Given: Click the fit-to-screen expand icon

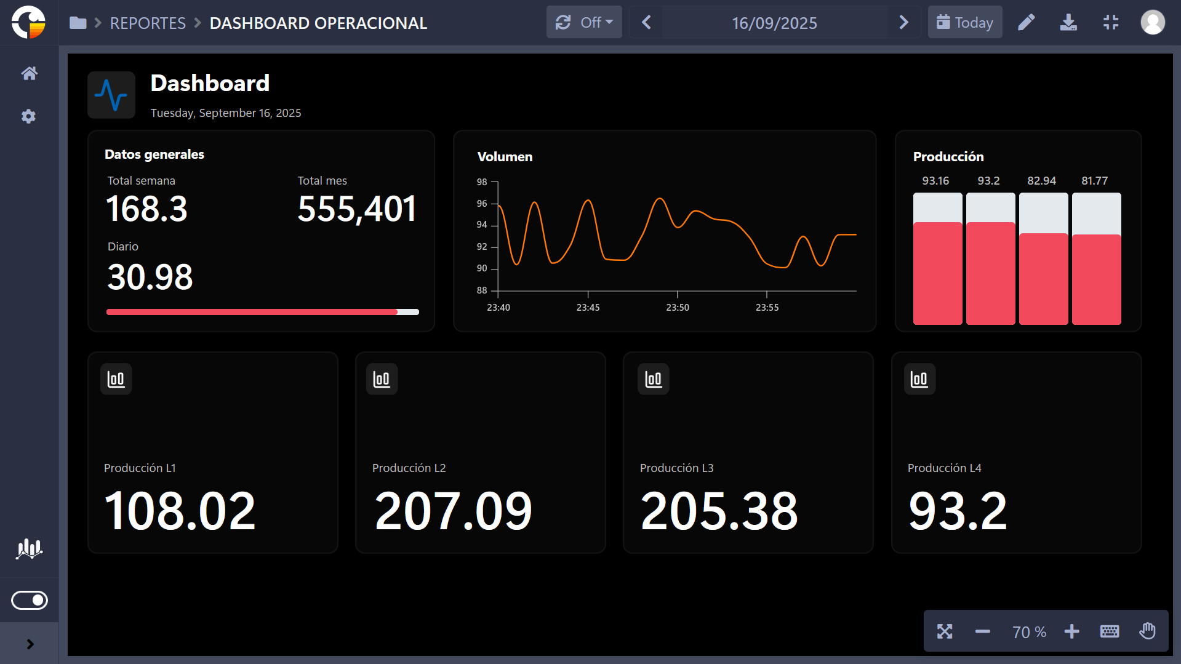Looking at the screenshot, I should coord(945,631).
